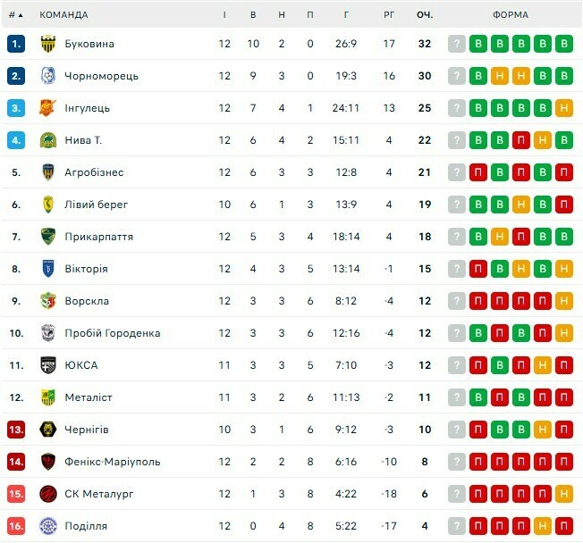This screenshot has height=543, width=583.
Task: Sort standings by ОЧ. points column
Action: click(x=425, y=15)
